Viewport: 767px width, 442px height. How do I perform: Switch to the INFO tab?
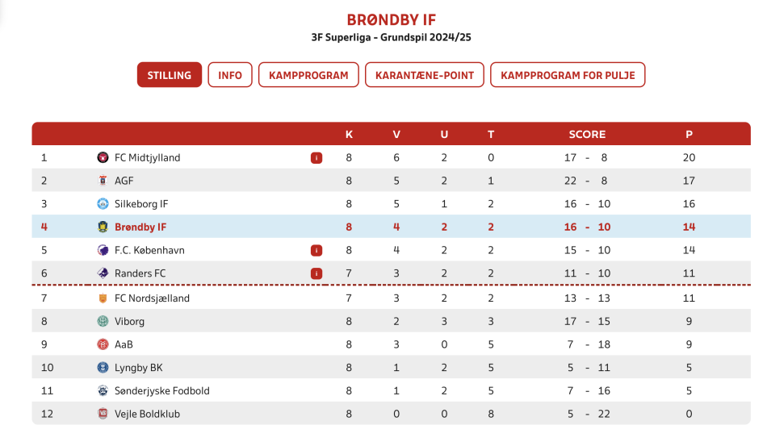pos(230,75)
